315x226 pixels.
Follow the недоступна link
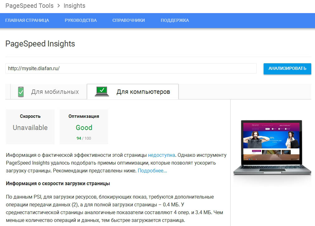coord(161,155)
